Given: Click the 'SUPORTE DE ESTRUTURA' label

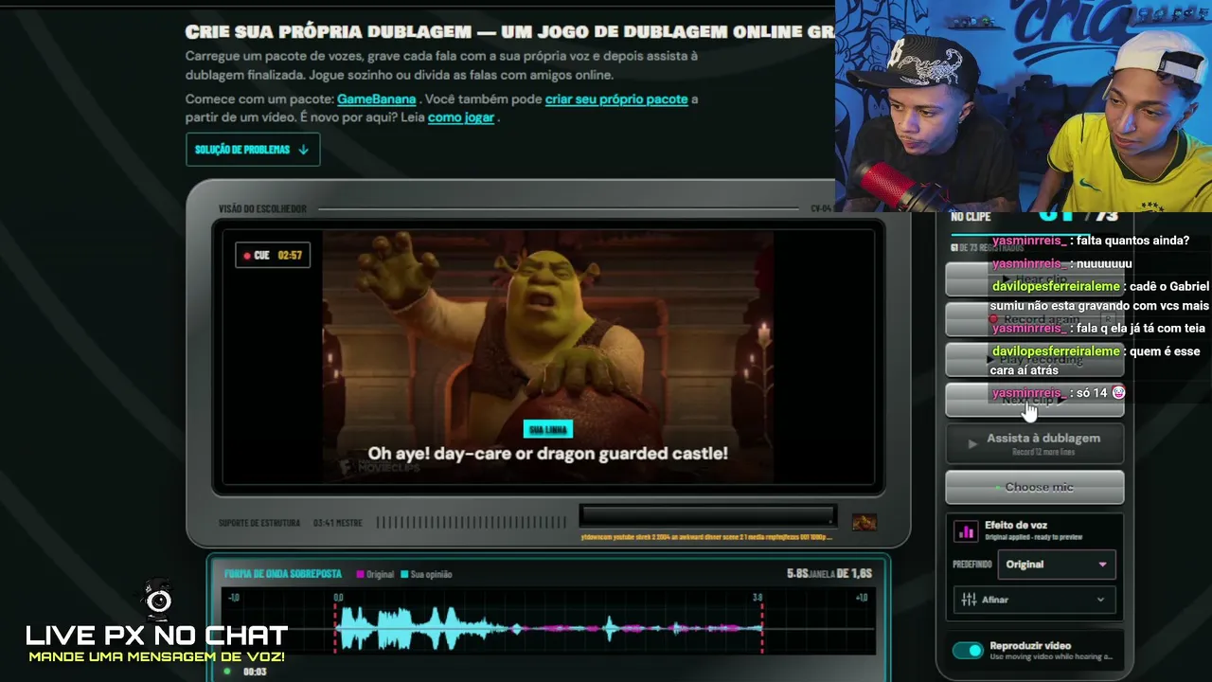Looking at the screenshot, I should (x=259, y=523).
